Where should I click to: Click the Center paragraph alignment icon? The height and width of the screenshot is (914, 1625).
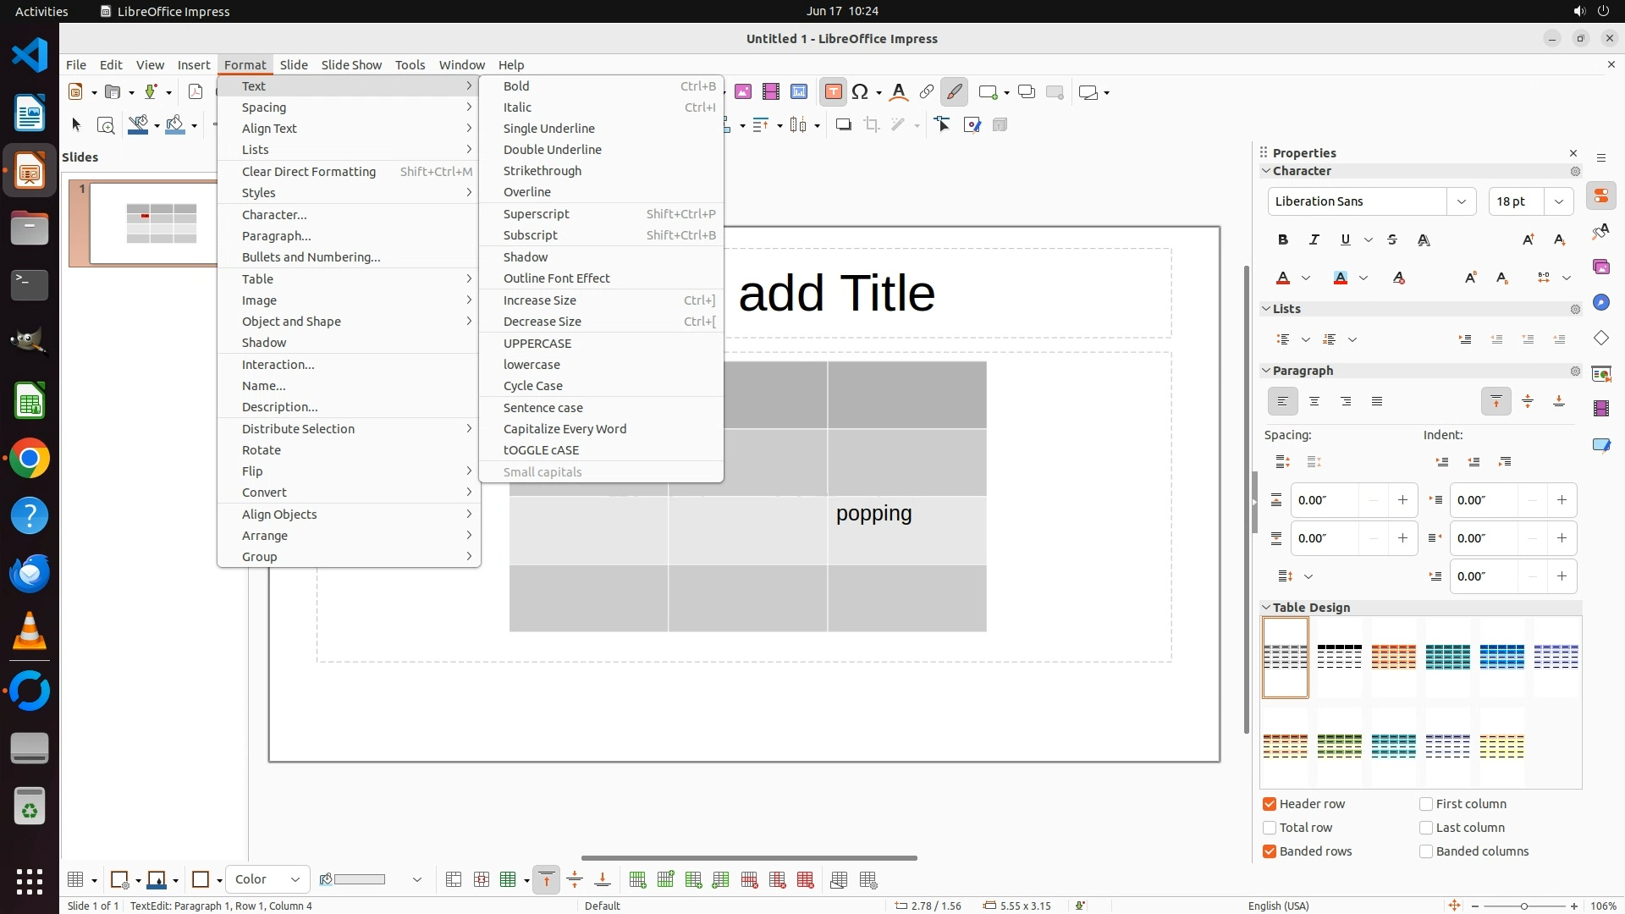click(x=1314, y=402)
